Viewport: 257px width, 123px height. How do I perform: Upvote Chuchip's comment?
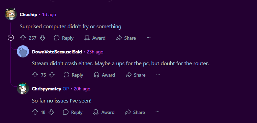pos(23,38)
